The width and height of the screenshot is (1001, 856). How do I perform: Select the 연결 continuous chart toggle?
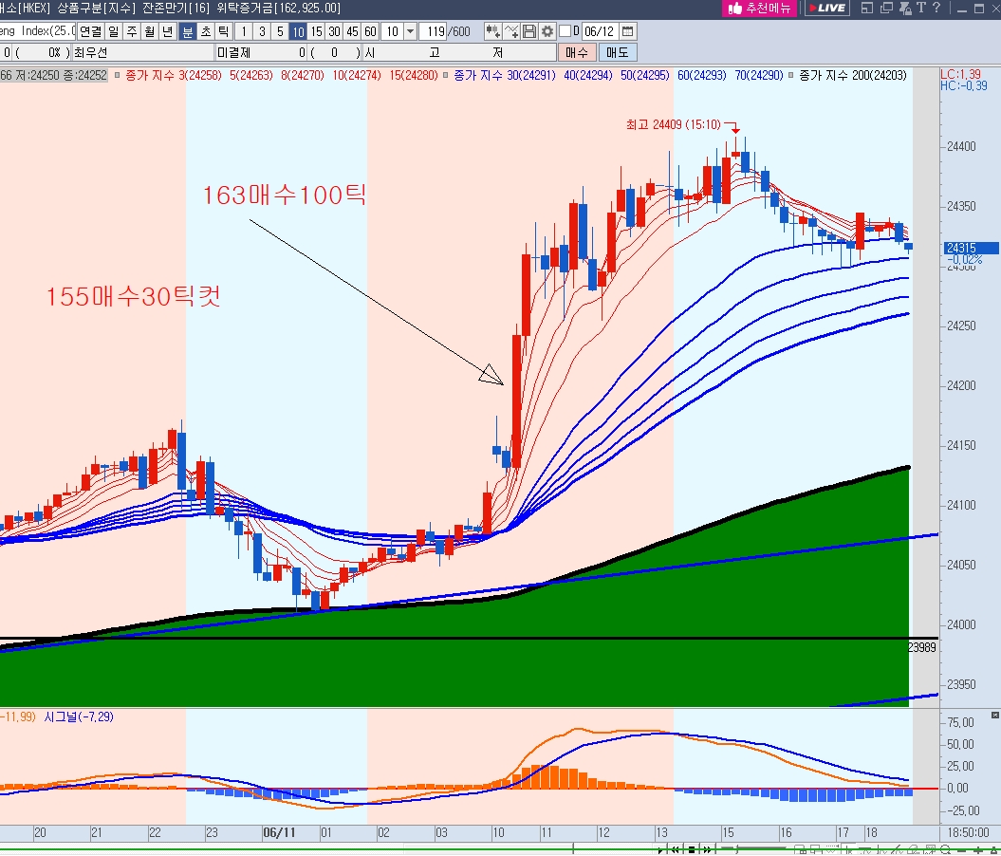click(x=91, y=31)
